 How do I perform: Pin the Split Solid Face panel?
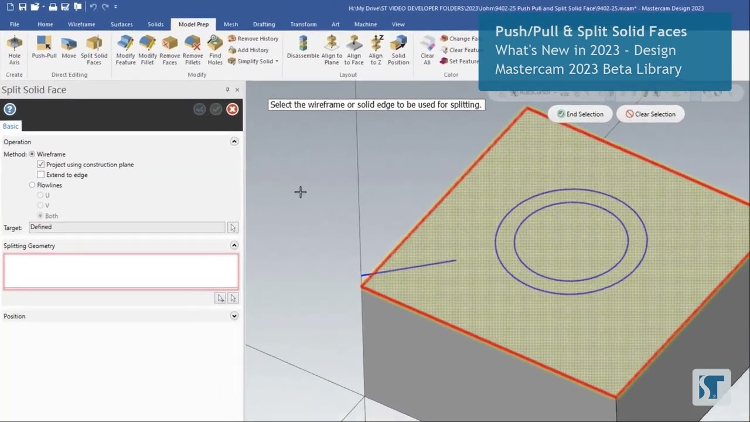point(227,90)
